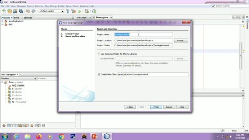Image resolution: width=249 pixels, height=140 pixels.
Task: Toggle Fully Qualified Names navigator option
Action: [32, 125]
